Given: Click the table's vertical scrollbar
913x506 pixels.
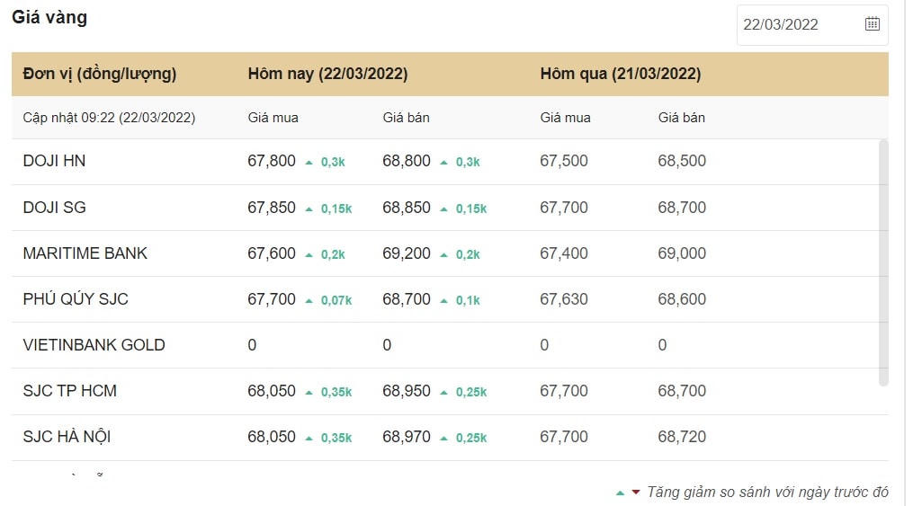Looking at the screenshot, I should (x=883, y=262).
